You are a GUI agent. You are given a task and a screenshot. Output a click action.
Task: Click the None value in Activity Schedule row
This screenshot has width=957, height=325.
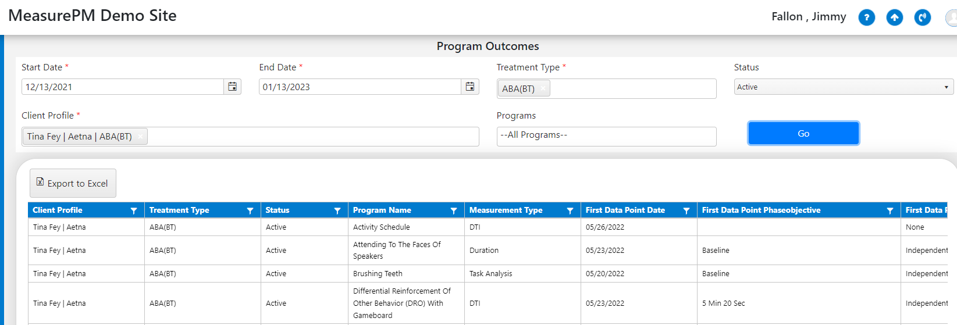[915, 227]
